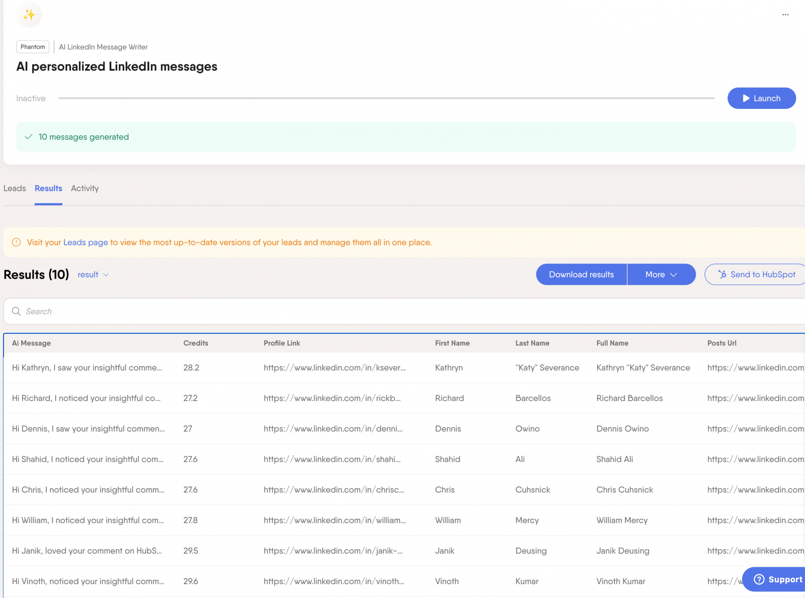Launch the Phantom

point(761,98)
